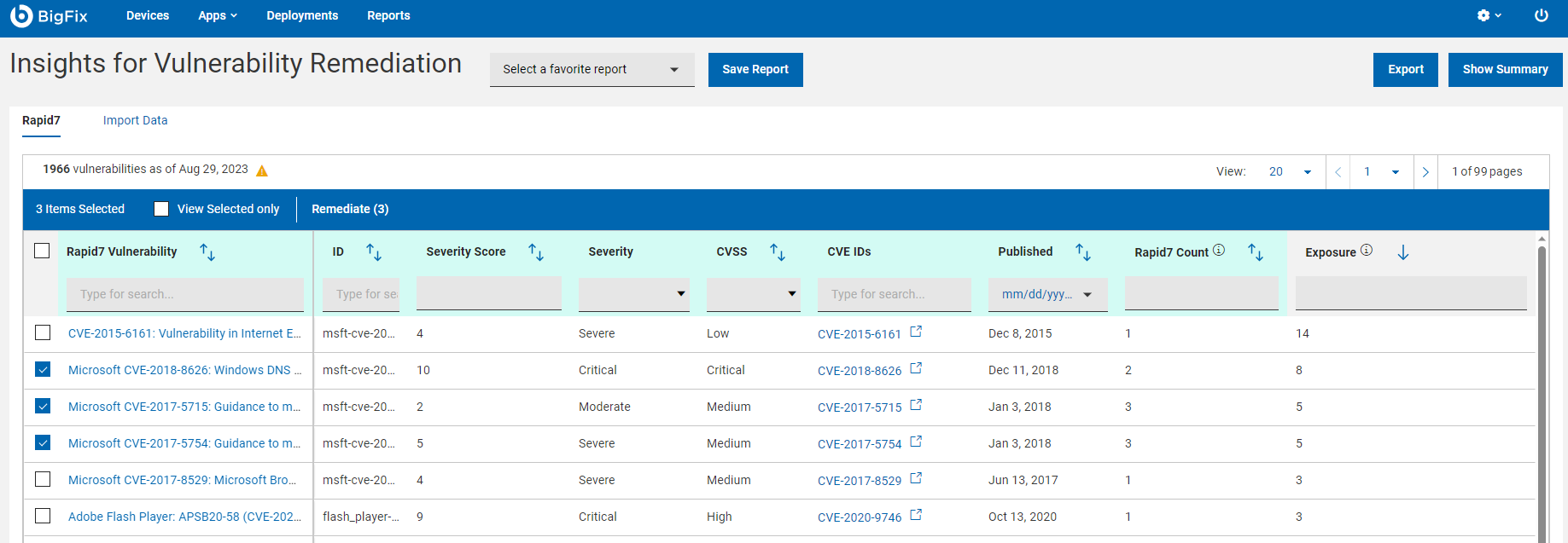Click the BigFix logo icon
The height and width of the screenshot is (543, 1568).
pyautogui.click(x=21, y=16)
